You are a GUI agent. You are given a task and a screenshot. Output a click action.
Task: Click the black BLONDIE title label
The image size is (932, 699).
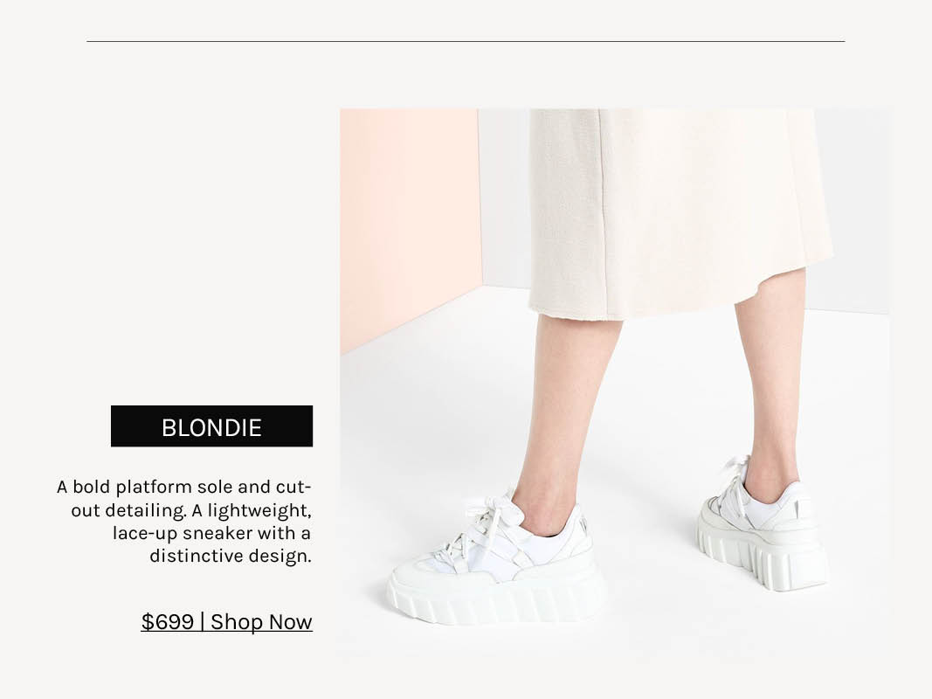211,426
